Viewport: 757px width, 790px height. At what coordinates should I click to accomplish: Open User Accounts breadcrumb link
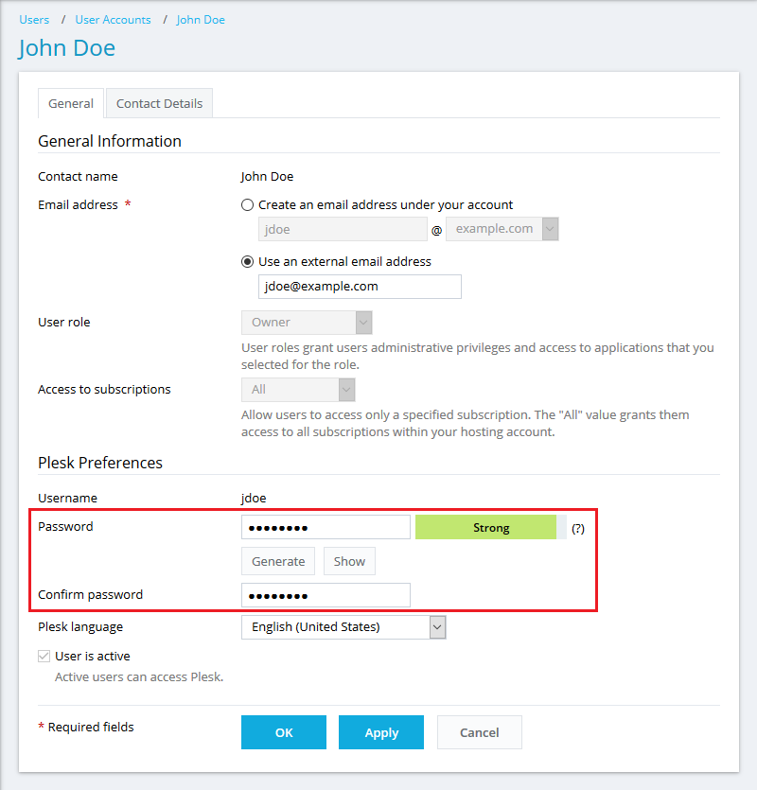pyautogui.click(x=113, y=19)
